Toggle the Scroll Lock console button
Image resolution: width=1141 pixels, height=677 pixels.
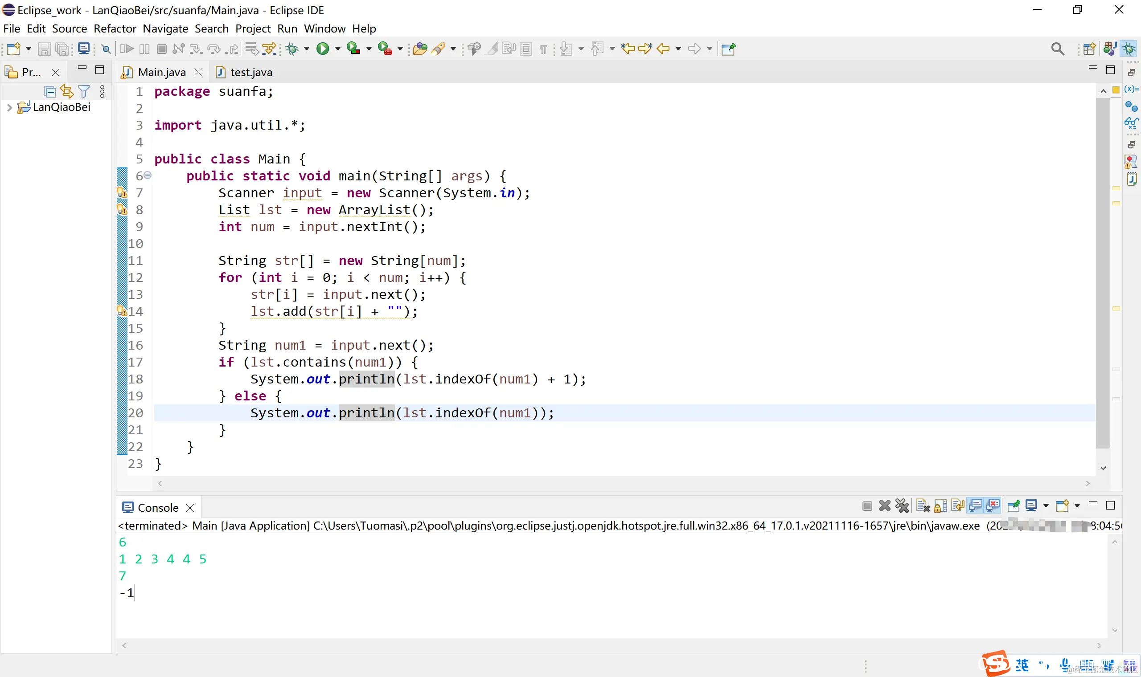[940, 506]
